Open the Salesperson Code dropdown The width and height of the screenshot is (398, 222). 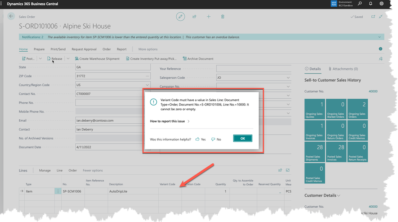[x=288, y=78]
